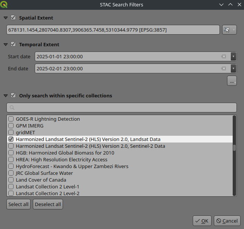Click the QGIS logo icon in title bar
This screenshot has height=229, width=244.
click(4, 5)
